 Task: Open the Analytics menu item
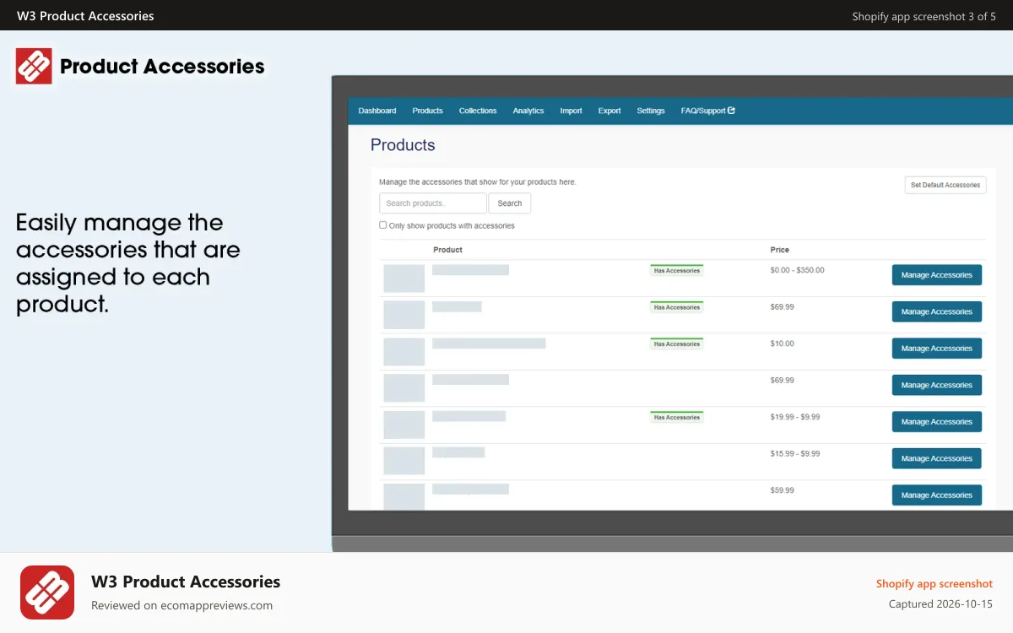tap(528, 111)
